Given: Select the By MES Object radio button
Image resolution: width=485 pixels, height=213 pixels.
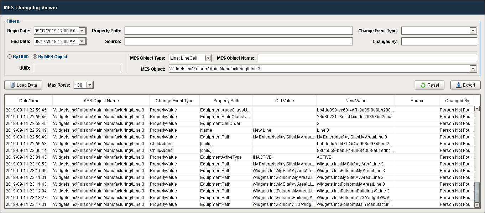Looking at the screenshot, I should click(x=35, y=57).
